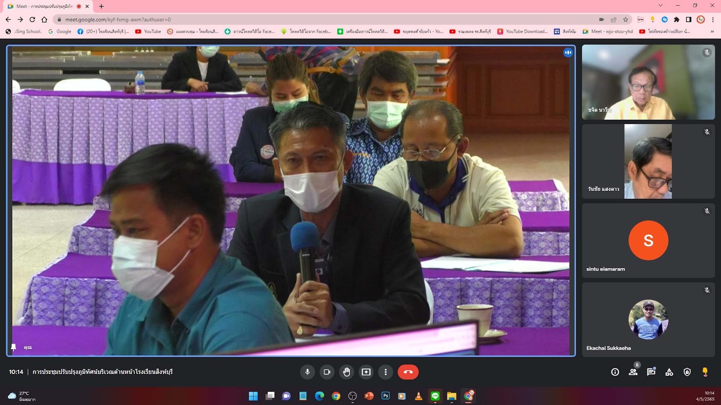Expand the bookmarks overflow chevron
The image size is (721, 405).
(712, 31)
